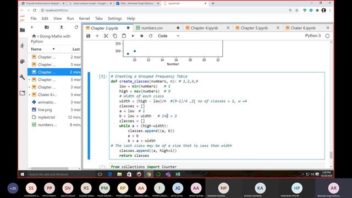This screenshot has width=352, height=198.
Task: Close the Chapter 4.ipynb tab
Action: click(228, 28)
